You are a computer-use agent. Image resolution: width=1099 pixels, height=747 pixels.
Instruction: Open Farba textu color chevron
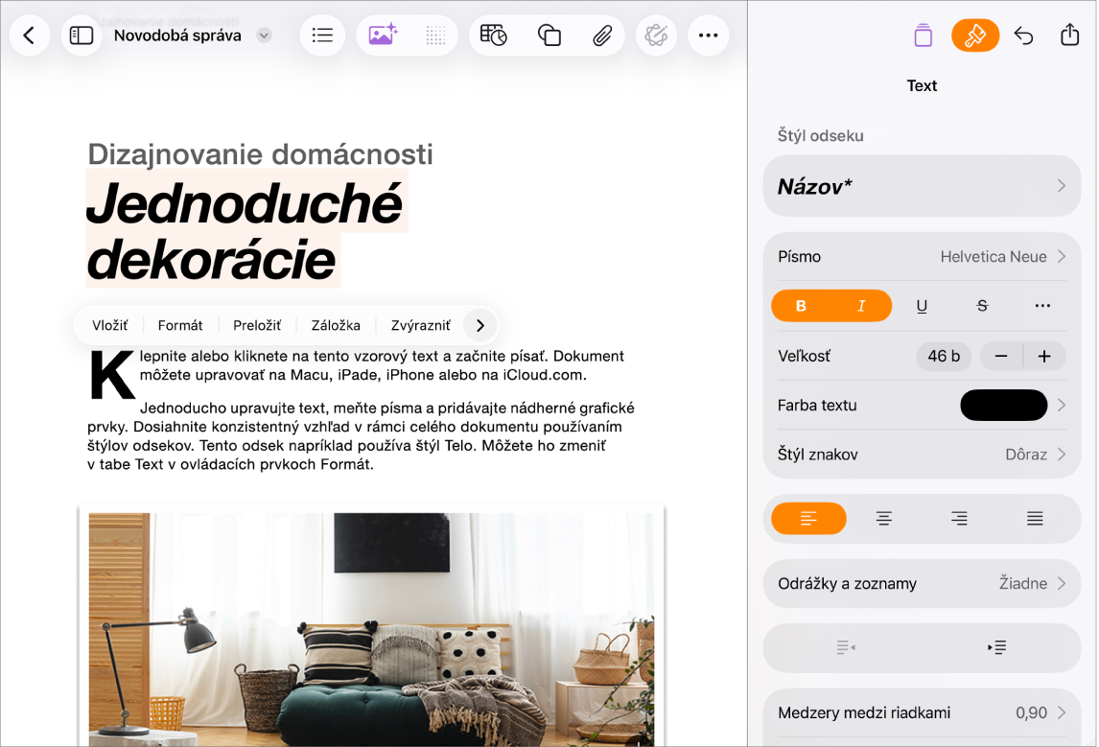tap(1062, 405)
